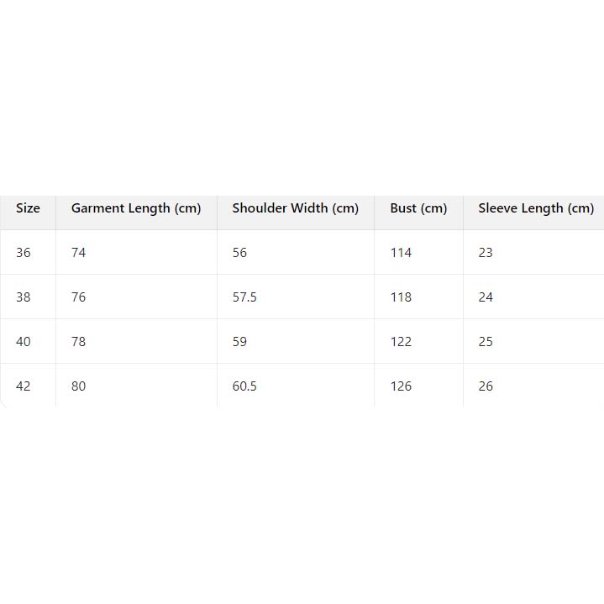
Task: Click the bust value 126
Action: pyautogui.click(x=401, y=386)
